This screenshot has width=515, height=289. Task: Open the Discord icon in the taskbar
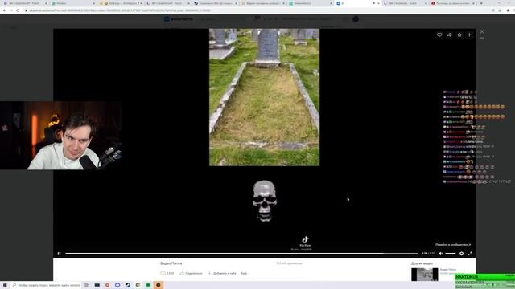(117, 285)
